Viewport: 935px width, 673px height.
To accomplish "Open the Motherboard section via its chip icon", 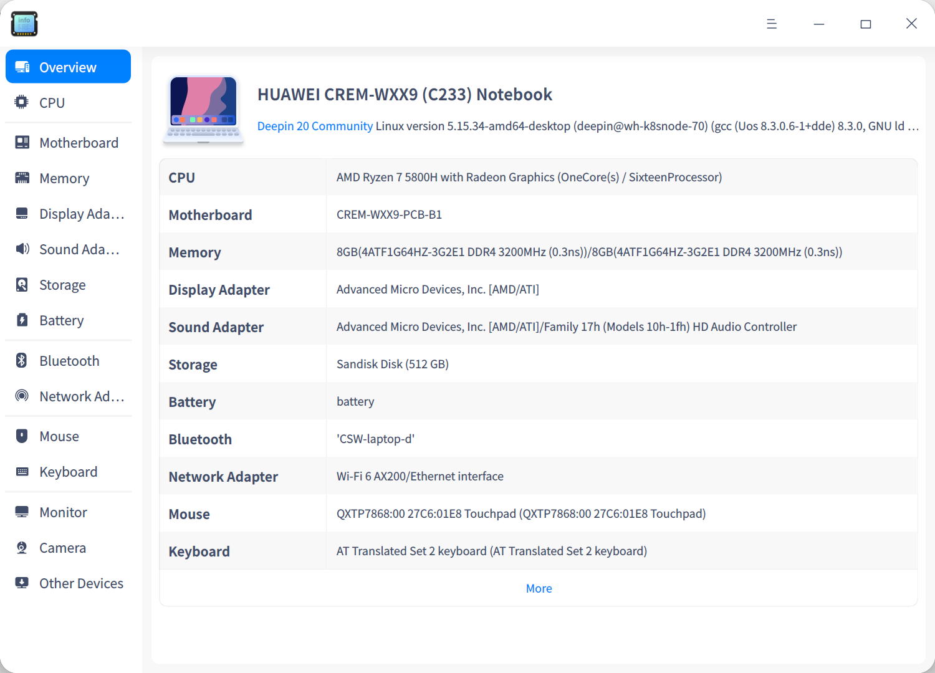I will [22, 142].
